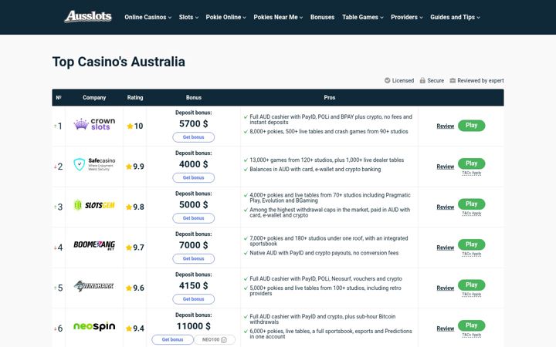The height and width of the screenshot is (347, 556).
Task: Open the Boomerang Bet Review link
Action: click(x=446, y=248)
